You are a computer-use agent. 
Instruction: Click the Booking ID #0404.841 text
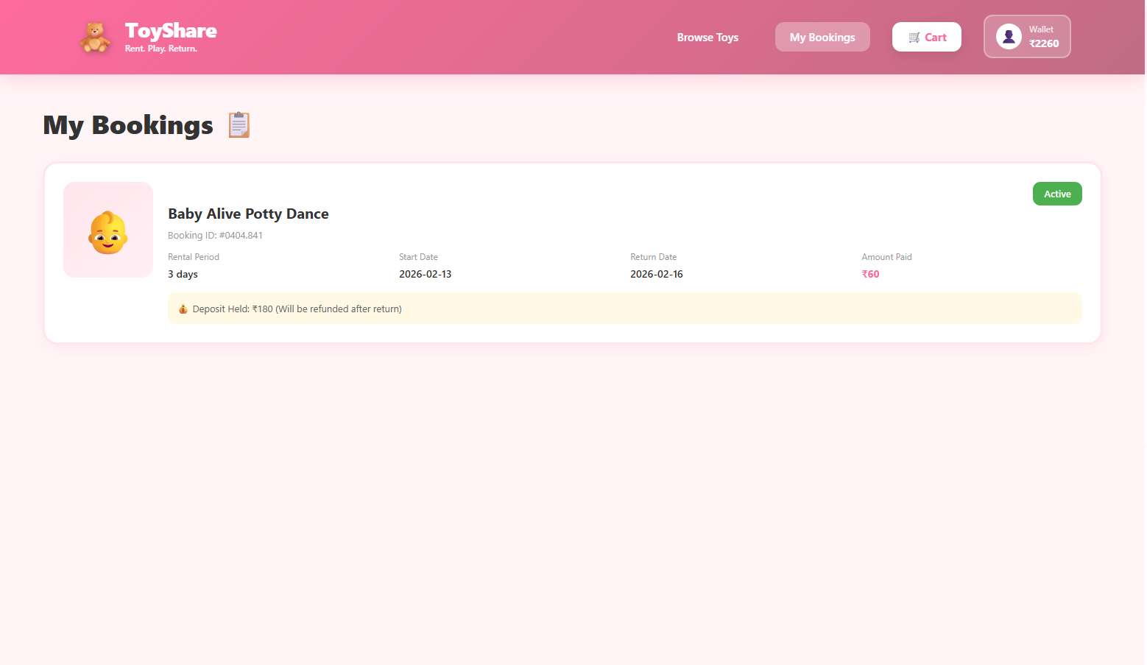coord(215,236)
